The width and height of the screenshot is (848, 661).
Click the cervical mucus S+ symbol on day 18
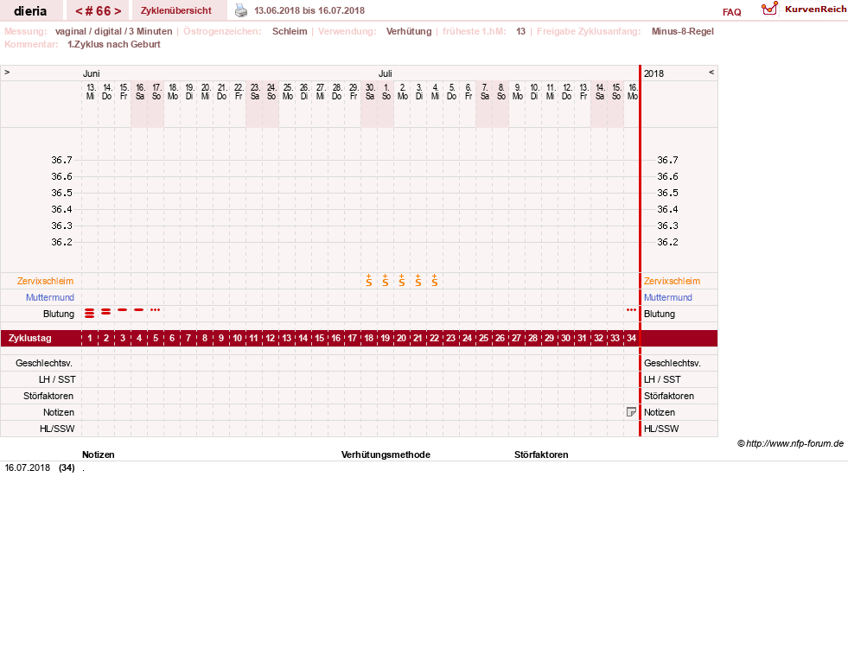pos(369,281)
